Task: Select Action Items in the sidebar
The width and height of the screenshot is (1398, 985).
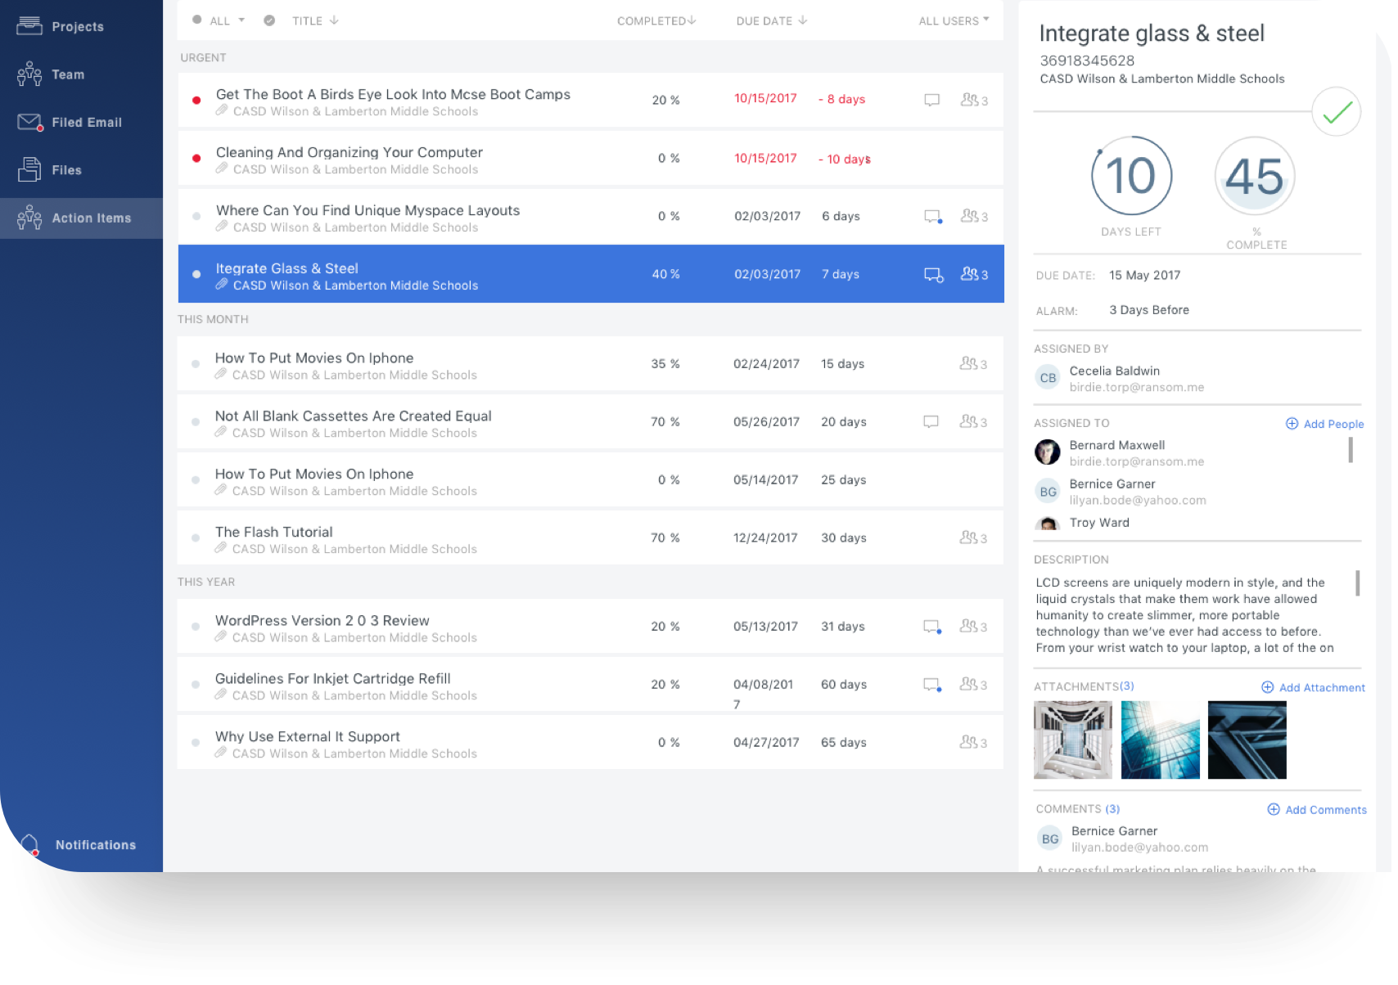Action: (90, 218)
